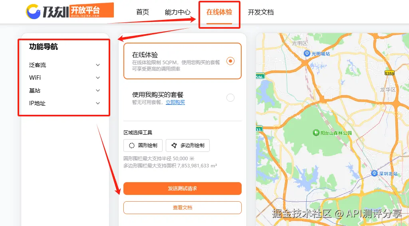This screenshot has width=409, height=226.
Task: Open the 首页 tab
Action: 143,12
